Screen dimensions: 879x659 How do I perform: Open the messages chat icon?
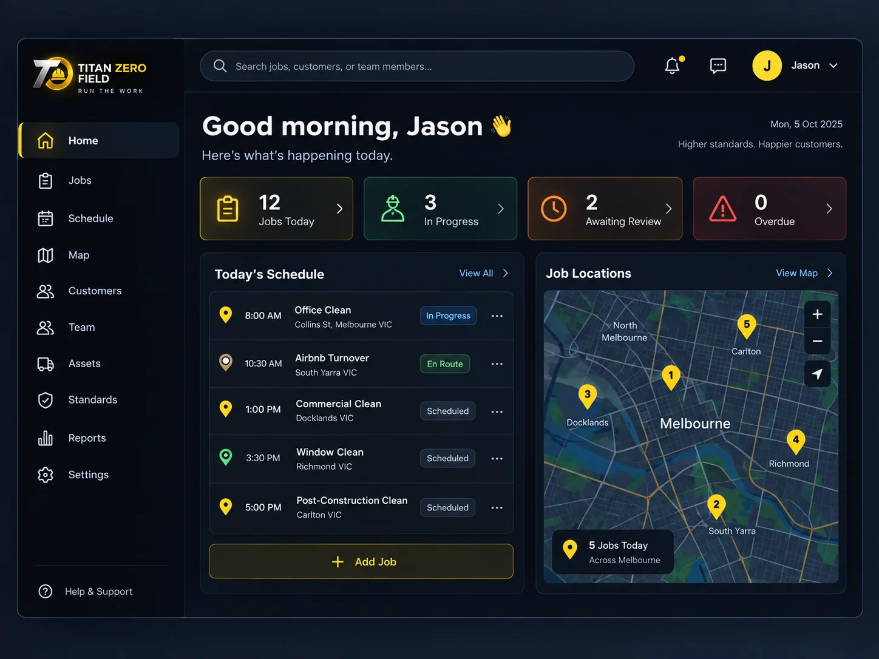tap(718, 66)
